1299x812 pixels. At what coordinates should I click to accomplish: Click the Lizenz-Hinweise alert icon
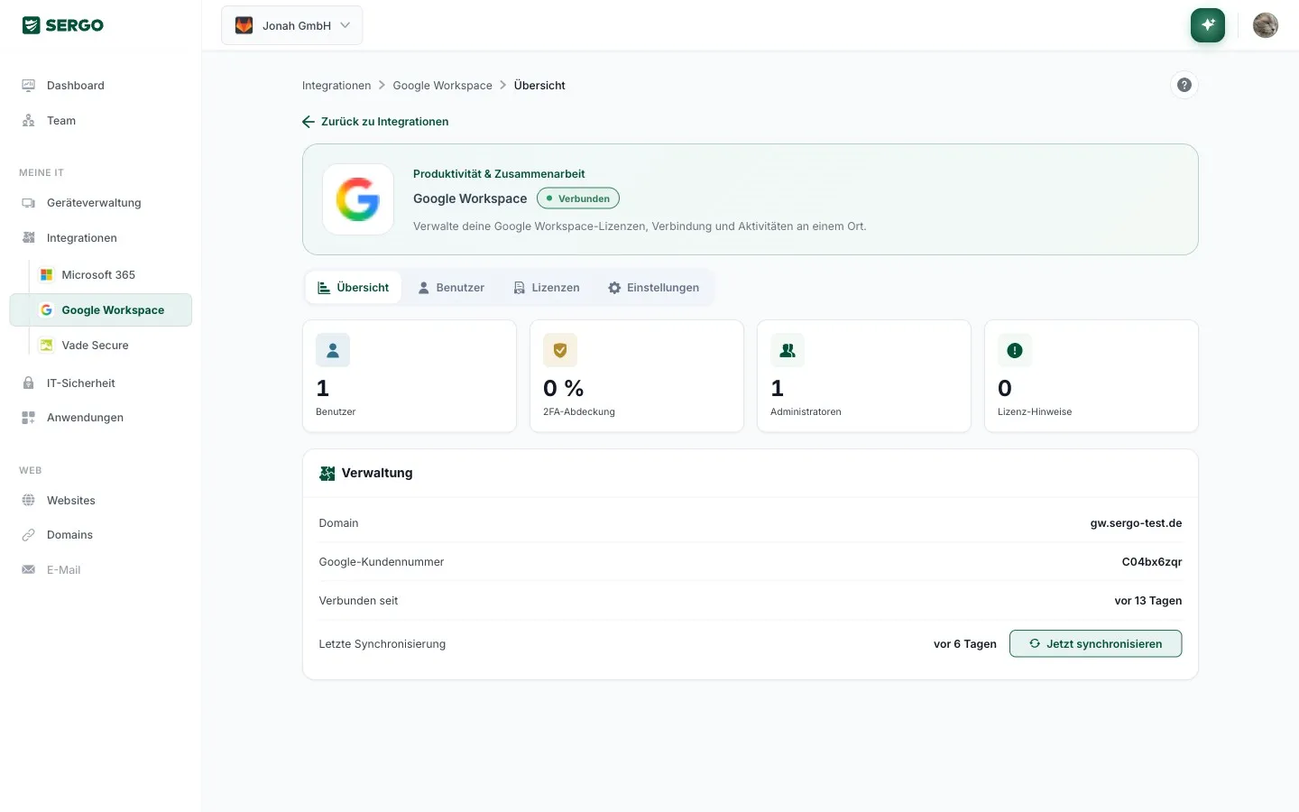(x=1015, y=350)
